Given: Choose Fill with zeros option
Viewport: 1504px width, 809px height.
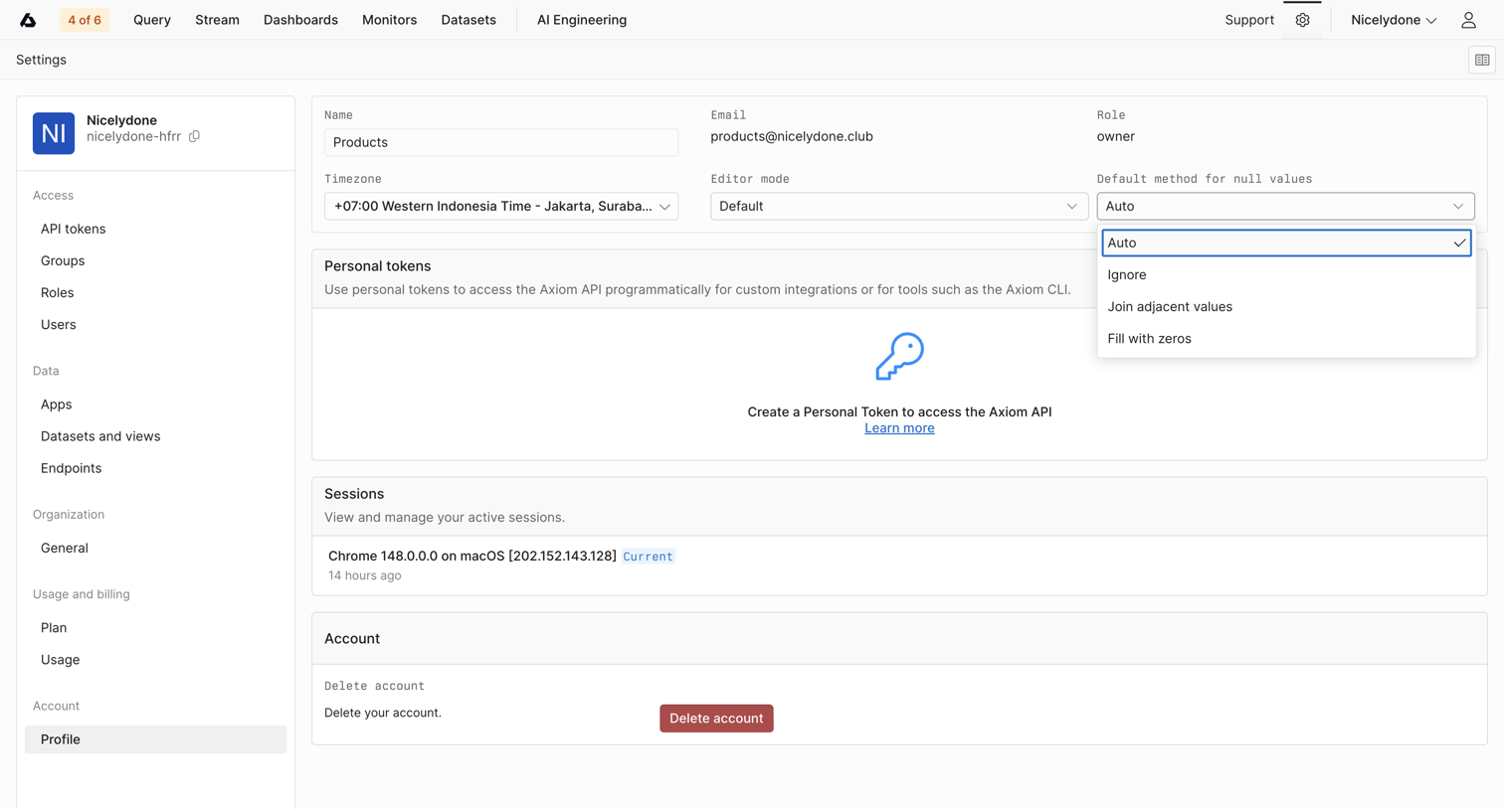Looking at the screenshot, I should click(x=1286, y=338).
